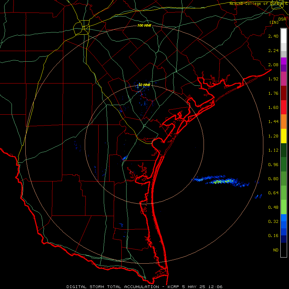Screen dimensions: 289x289
Task: Click the 1.60 legend value
Action: click(x=273, y=108)
